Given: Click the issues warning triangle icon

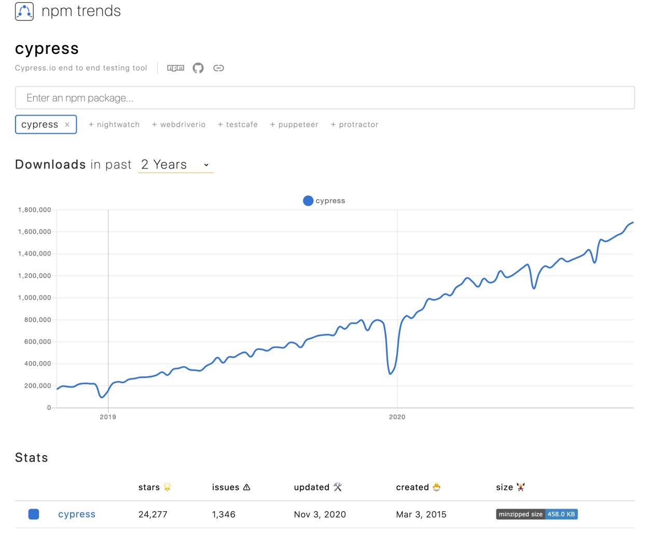Looking at the screenshot, I should [247, 487].
